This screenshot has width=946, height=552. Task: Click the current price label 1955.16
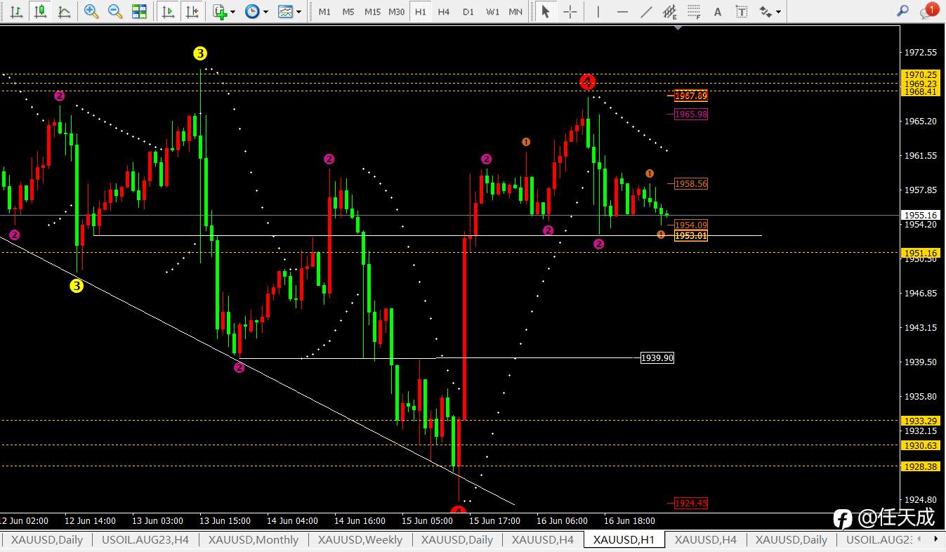[x=921, y=215]
